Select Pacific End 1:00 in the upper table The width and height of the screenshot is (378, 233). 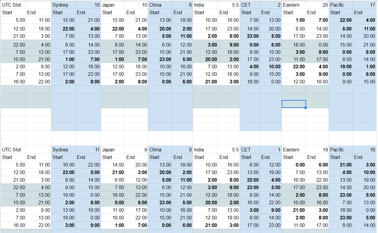pos(365,66)
